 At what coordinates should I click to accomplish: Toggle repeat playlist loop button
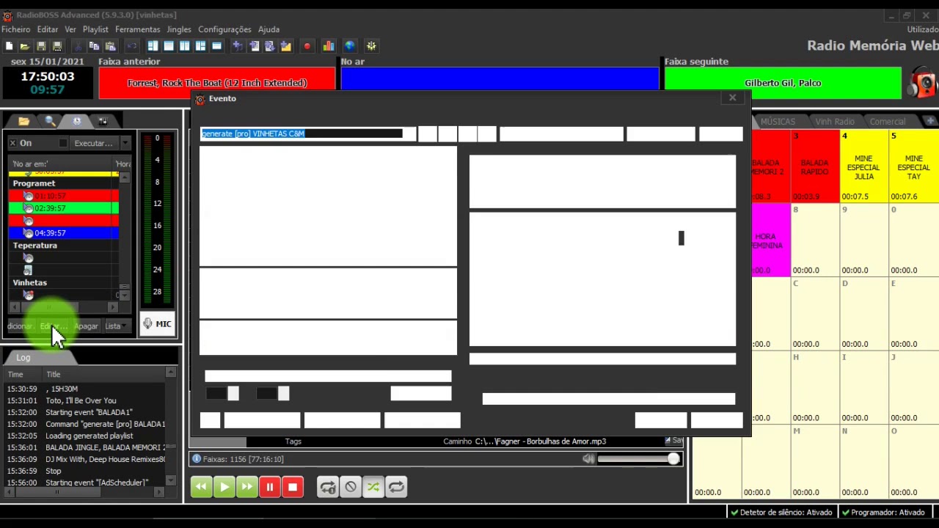coord(396,487)
